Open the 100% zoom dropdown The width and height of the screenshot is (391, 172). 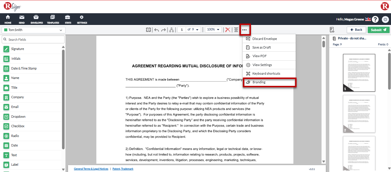coord(213,30)
